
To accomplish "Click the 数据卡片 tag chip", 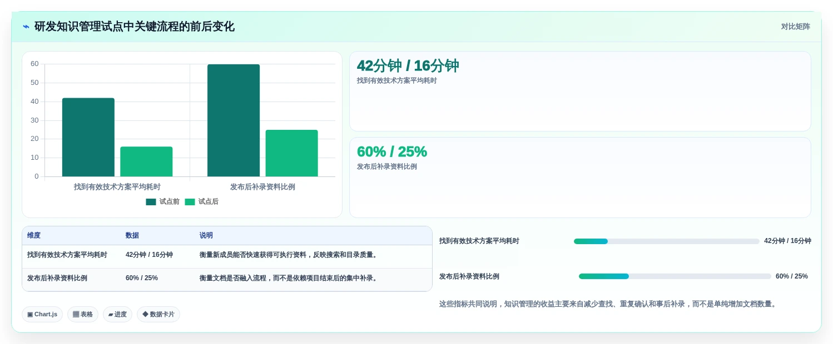I will (158, 315).
